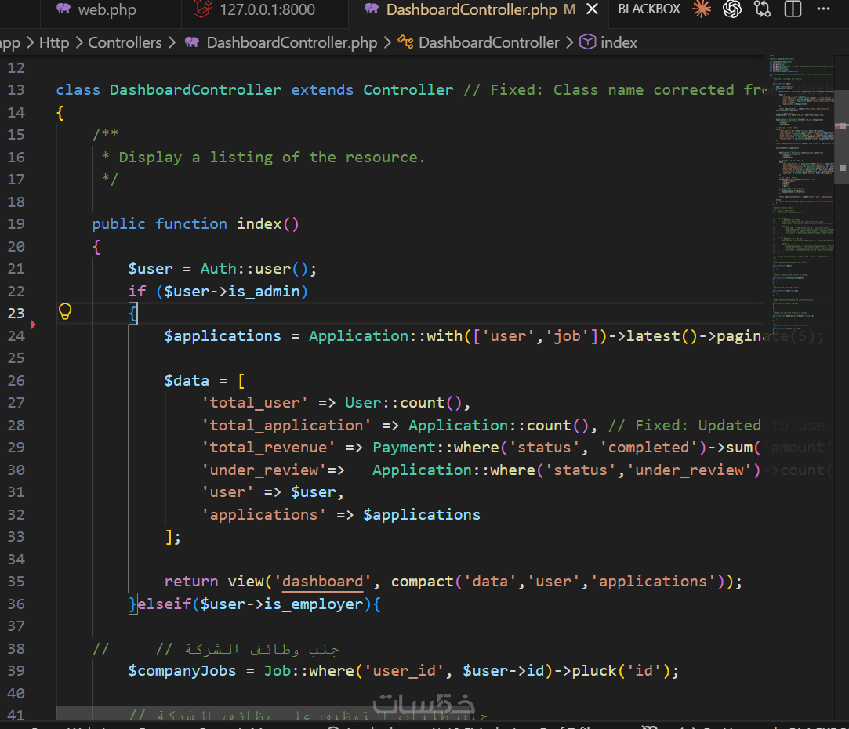Close the DashboardController.php tab

point(593,9)
